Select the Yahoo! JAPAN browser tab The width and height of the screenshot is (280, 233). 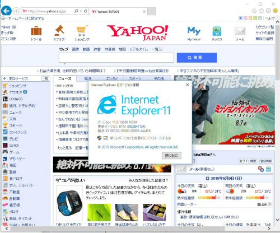point(119,12)
